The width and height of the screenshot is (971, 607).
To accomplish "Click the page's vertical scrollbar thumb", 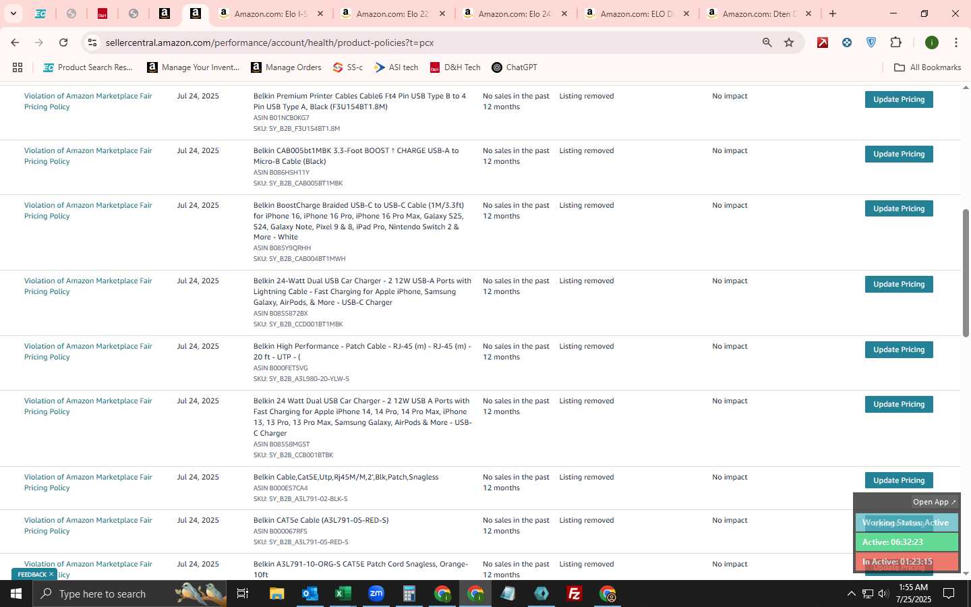I will (966, 272).
